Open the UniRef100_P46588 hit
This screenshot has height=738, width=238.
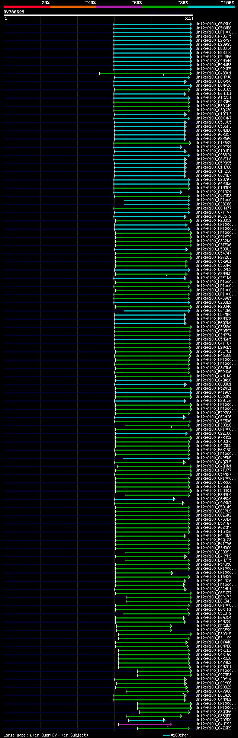213,356
